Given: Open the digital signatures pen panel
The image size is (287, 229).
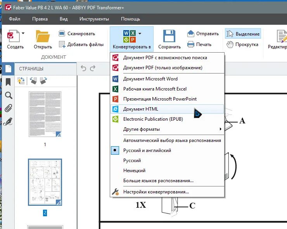Looking at the screenshot, I should (x=8, y=121).
